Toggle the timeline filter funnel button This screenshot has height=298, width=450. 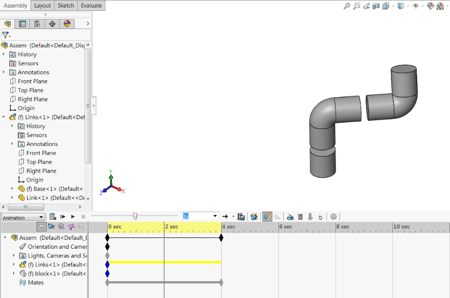tap(41, 227)
